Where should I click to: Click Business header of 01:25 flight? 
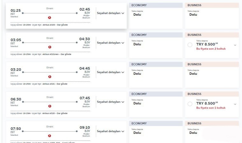(x=211, y=5)
